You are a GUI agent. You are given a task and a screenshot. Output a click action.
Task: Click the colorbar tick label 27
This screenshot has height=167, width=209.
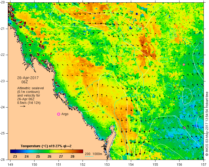point(61,157)
